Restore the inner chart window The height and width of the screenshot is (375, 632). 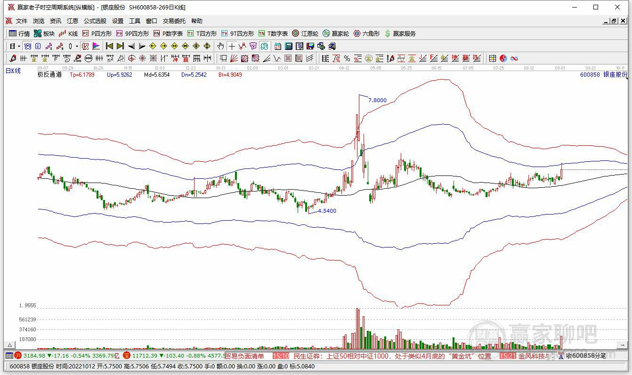coord(614,21)
